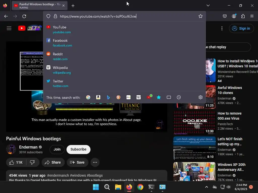Open YouTube settings three-dot menu
Image resolution: width=258 pixels, height=193 pixels.
click(222, 28)
